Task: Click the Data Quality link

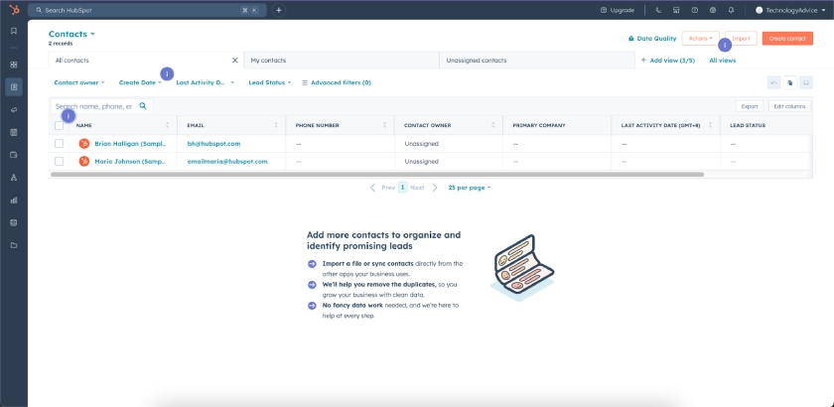Action: pyautogui.click(x=652, y=39)
